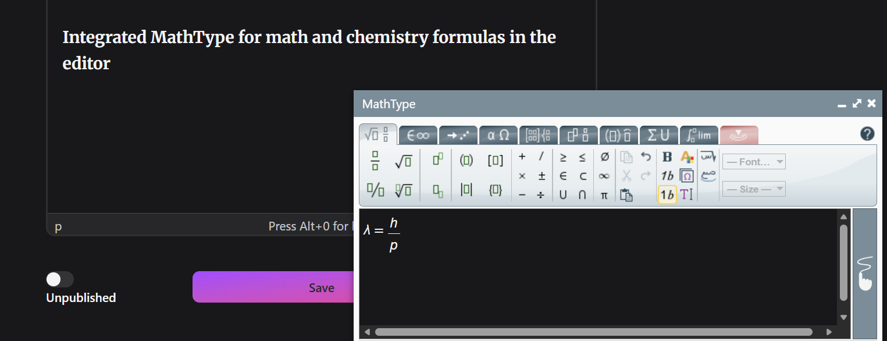Image resolution: width=887 pixels, height=341 pixels.
Task: Open the matrices tab
Action: point(539,135)
